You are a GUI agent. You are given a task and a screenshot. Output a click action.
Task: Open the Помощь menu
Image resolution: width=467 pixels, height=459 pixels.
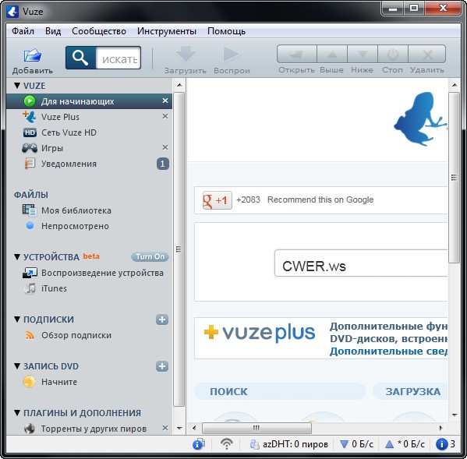[226, 31]
